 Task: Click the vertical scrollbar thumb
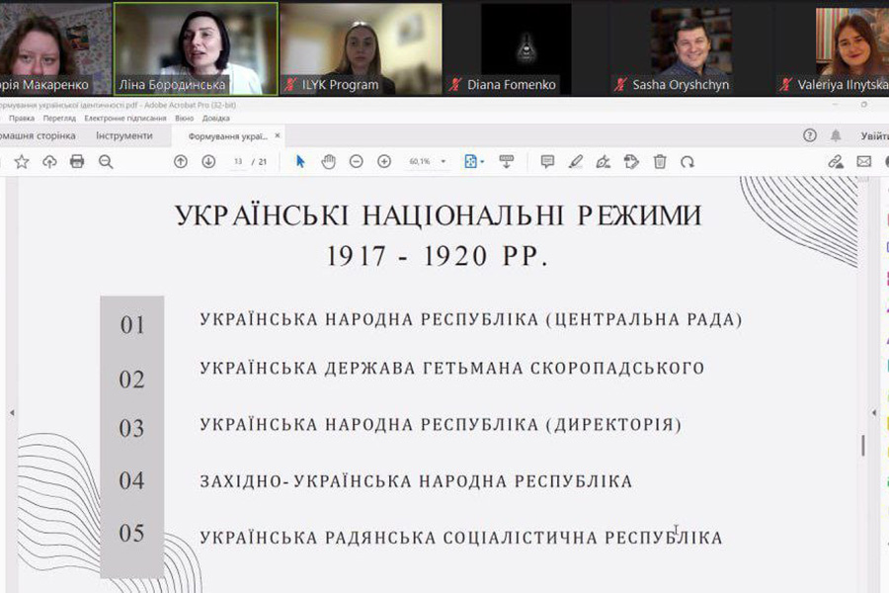[x=863, y=446]
